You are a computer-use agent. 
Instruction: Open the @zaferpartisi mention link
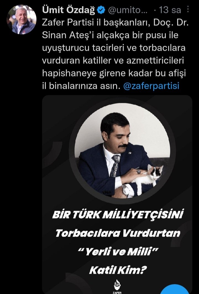click(151, 86)
